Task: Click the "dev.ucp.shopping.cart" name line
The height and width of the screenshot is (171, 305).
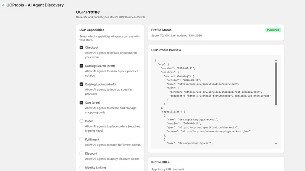Action: [189, 143]
